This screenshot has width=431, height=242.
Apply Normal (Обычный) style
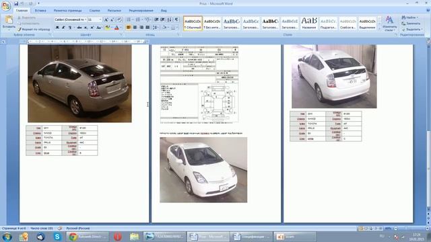(x=193, y=24)
